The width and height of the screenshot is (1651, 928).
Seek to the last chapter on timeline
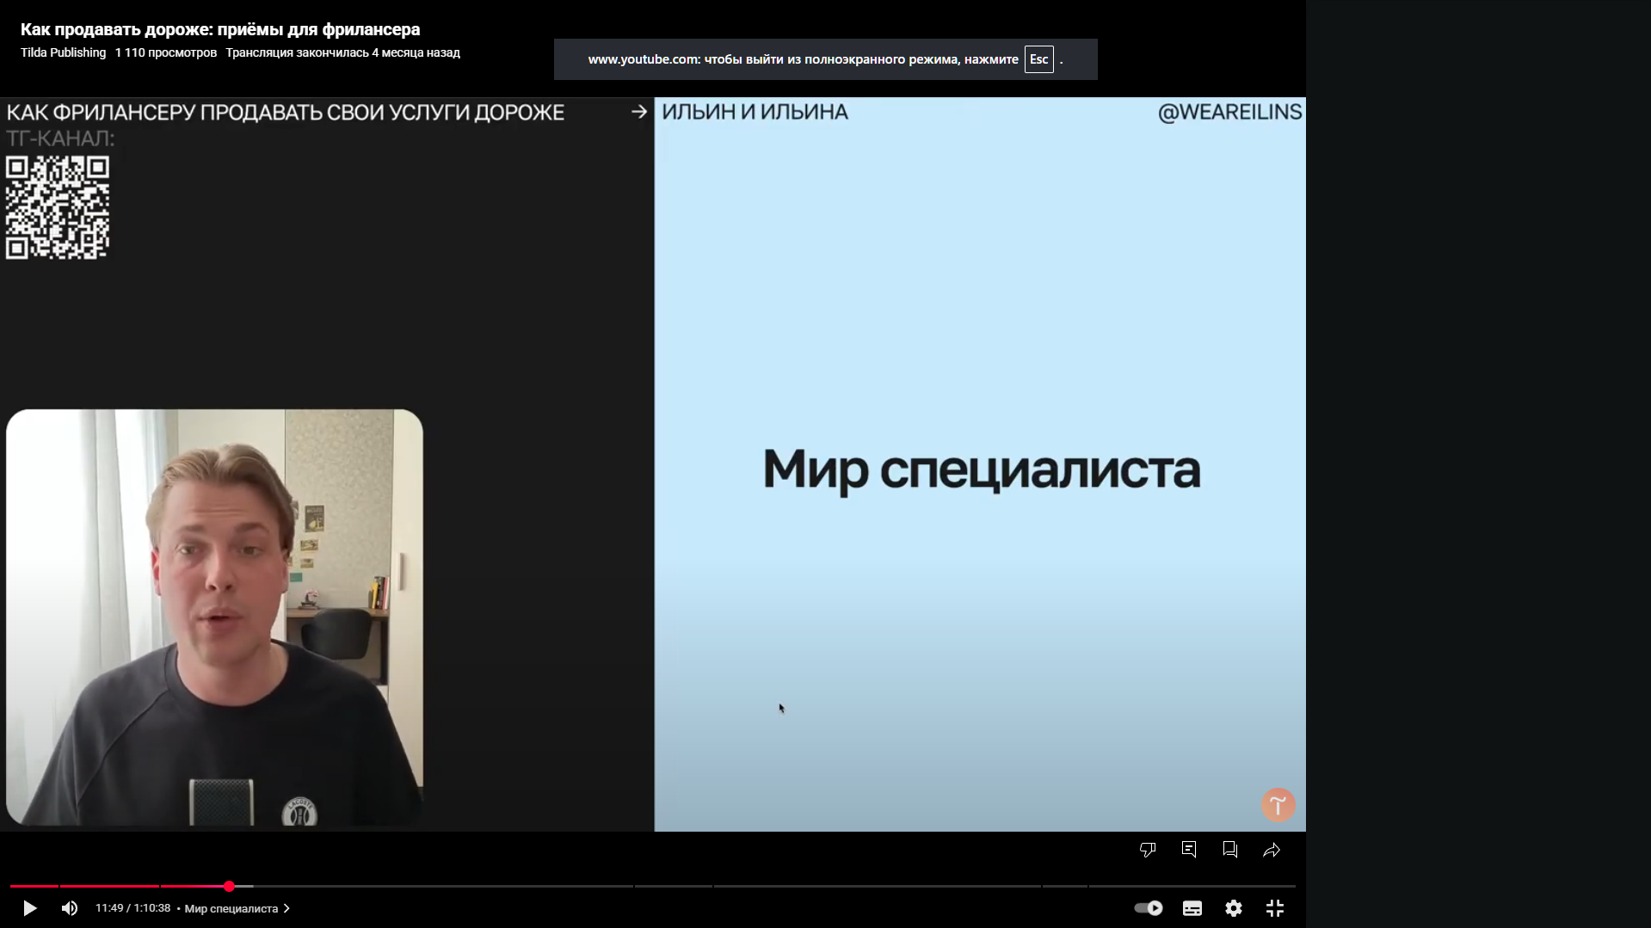(1192, 886)
